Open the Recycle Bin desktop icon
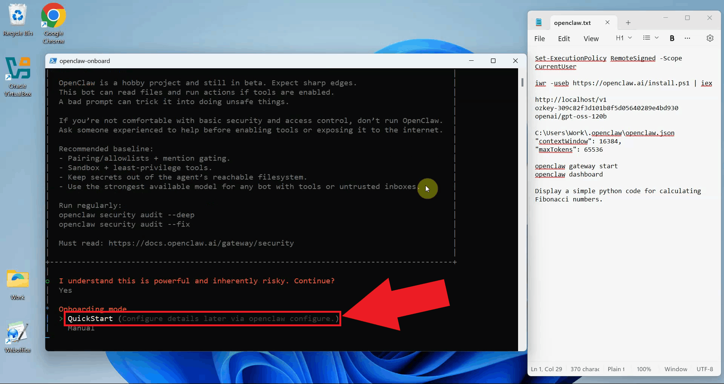This screenshot has width=724, height=384. pos(18,20)
